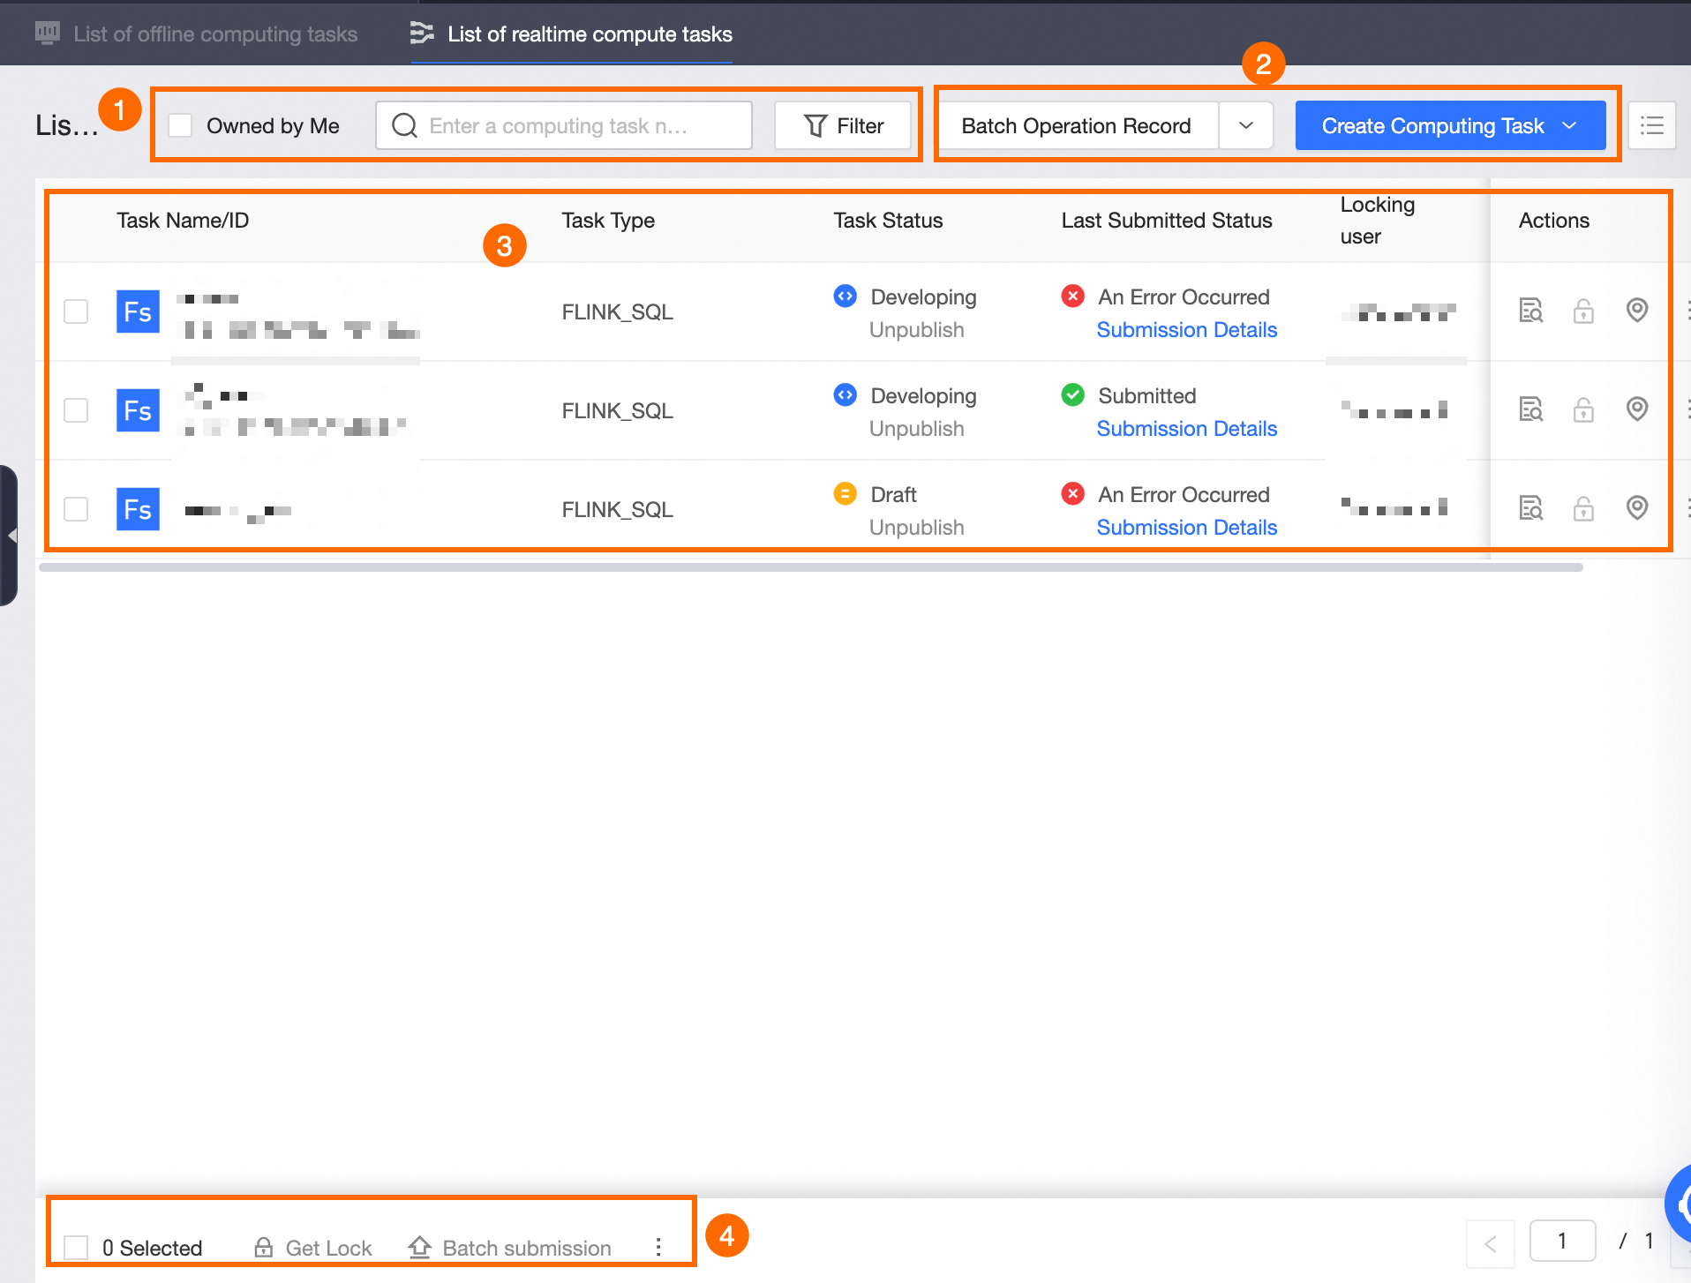Open Submission Details for Submitted task

[x=1187, y=429]
